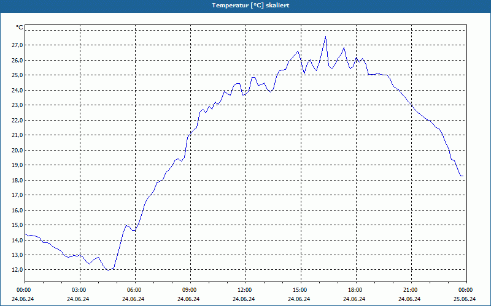491x306 pixels.
Task: Select the 12,0 y-axis label
Action: pos(17,270)
